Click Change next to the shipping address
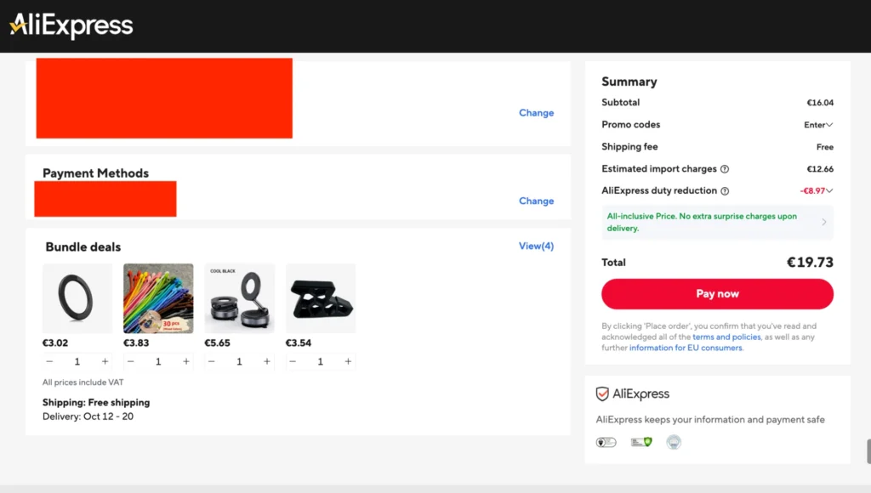Viewport: 871px width, 493px height. pos(536,113)
